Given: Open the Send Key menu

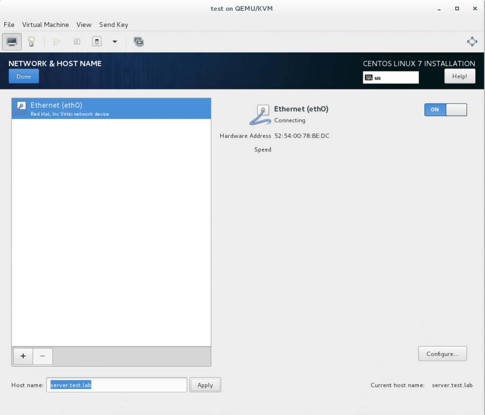Looking at the screenshot, I should [114, 25].
